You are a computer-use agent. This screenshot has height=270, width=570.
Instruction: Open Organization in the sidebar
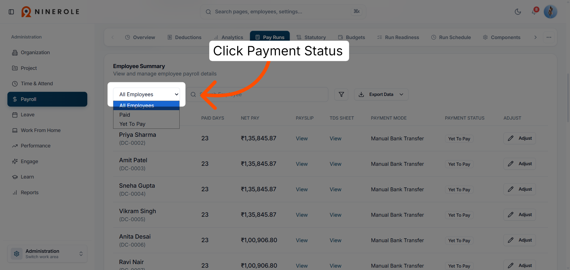47,52
